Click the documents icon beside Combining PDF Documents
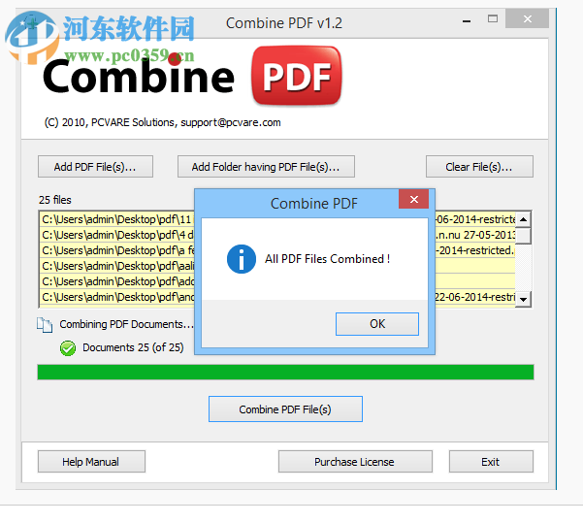 45,325
